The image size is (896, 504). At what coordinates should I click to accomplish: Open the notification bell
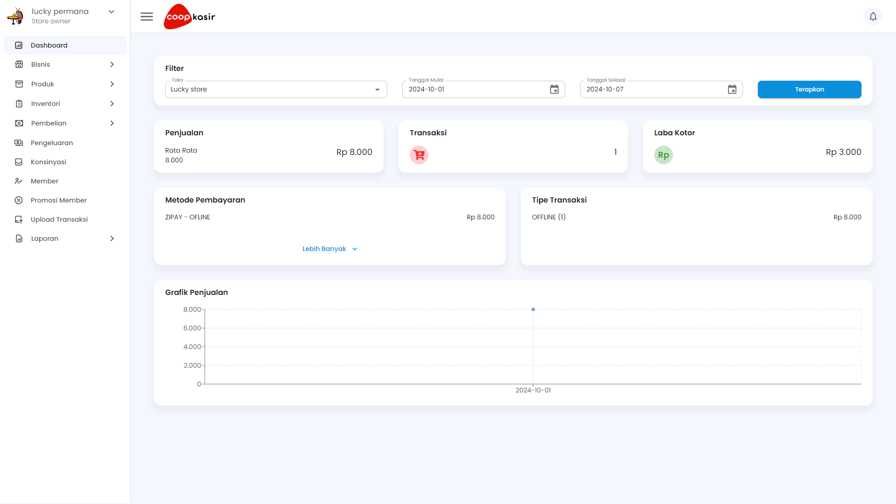[873, 16]
